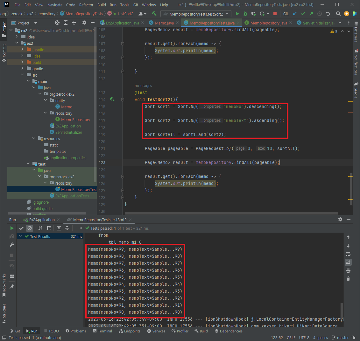The width and height of the screenshot is (360, 341).
Task: Collapse Test Results tree node
Action: click(x=20, y=236)
